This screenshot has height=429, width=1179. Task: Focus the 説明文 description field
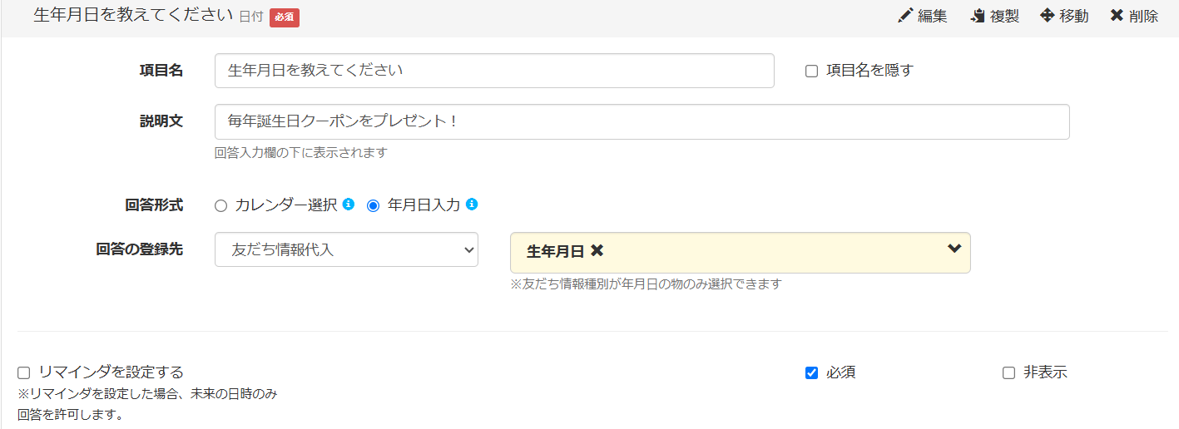(642, 121)
